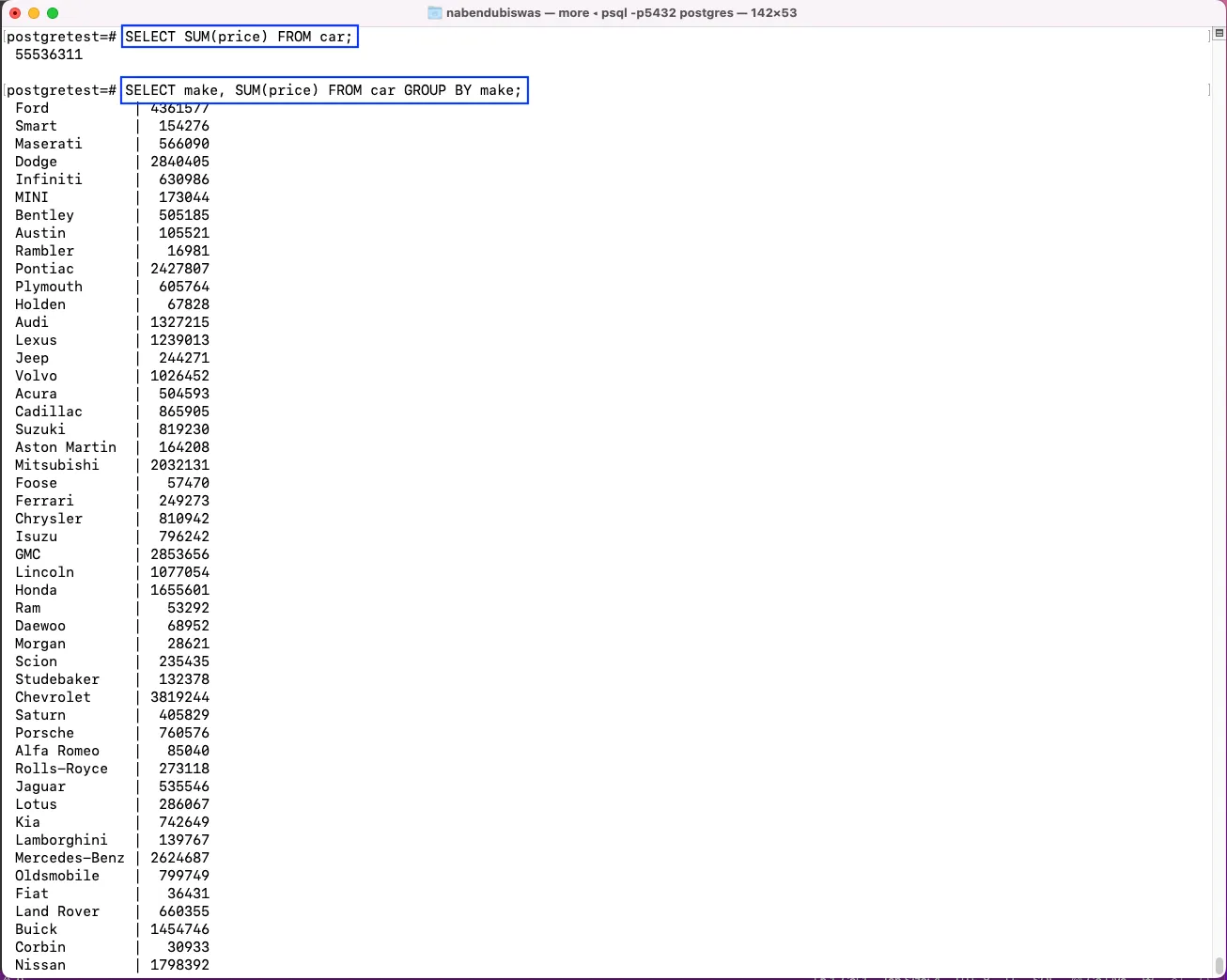
Task: Select the 'Lotus' make name
Action: (x=36, y=804)
